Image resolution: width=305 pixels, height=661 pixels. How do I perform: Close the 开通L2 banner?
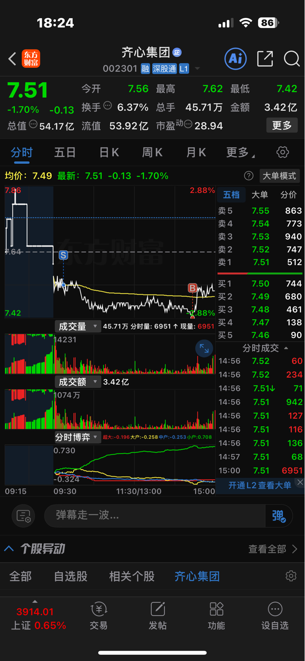tap(300, 482)
